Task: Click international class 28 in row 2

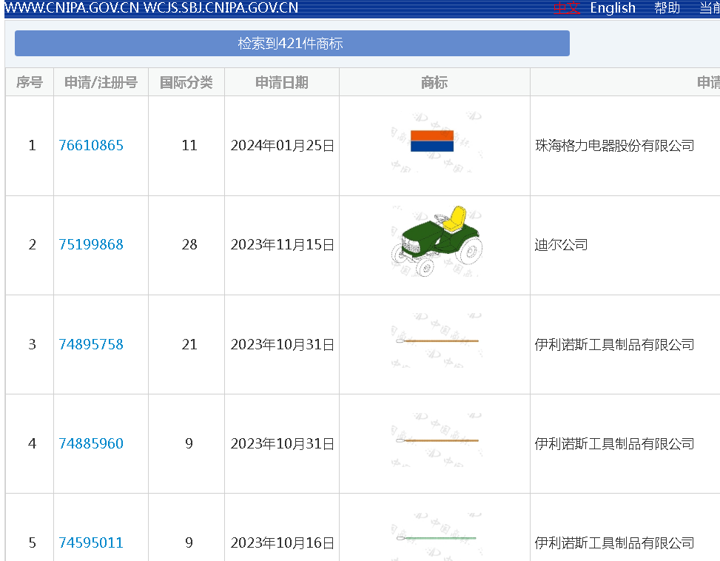Action: point(189,245)
